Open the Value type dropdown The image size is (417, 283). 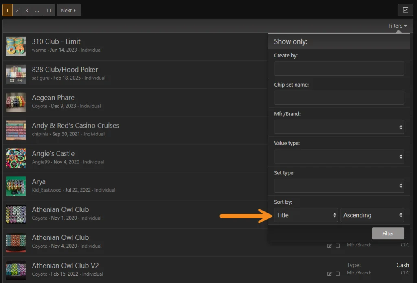pyautogui.click(x=339, y=157)
